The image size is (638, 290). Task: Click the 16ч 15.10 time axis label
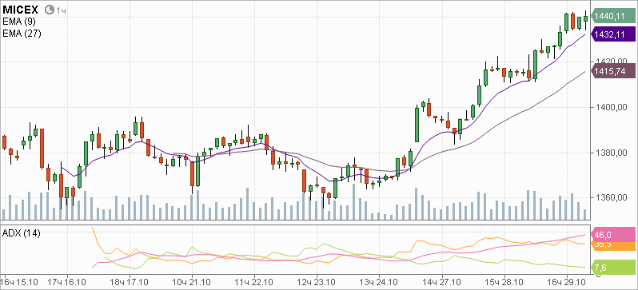click(19, 281)
